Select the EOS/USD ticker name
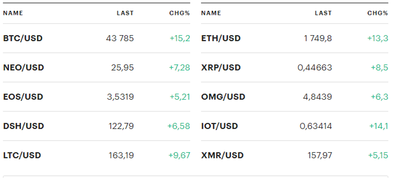The height and width of the screenshot is (179, 401). [23, 97]
